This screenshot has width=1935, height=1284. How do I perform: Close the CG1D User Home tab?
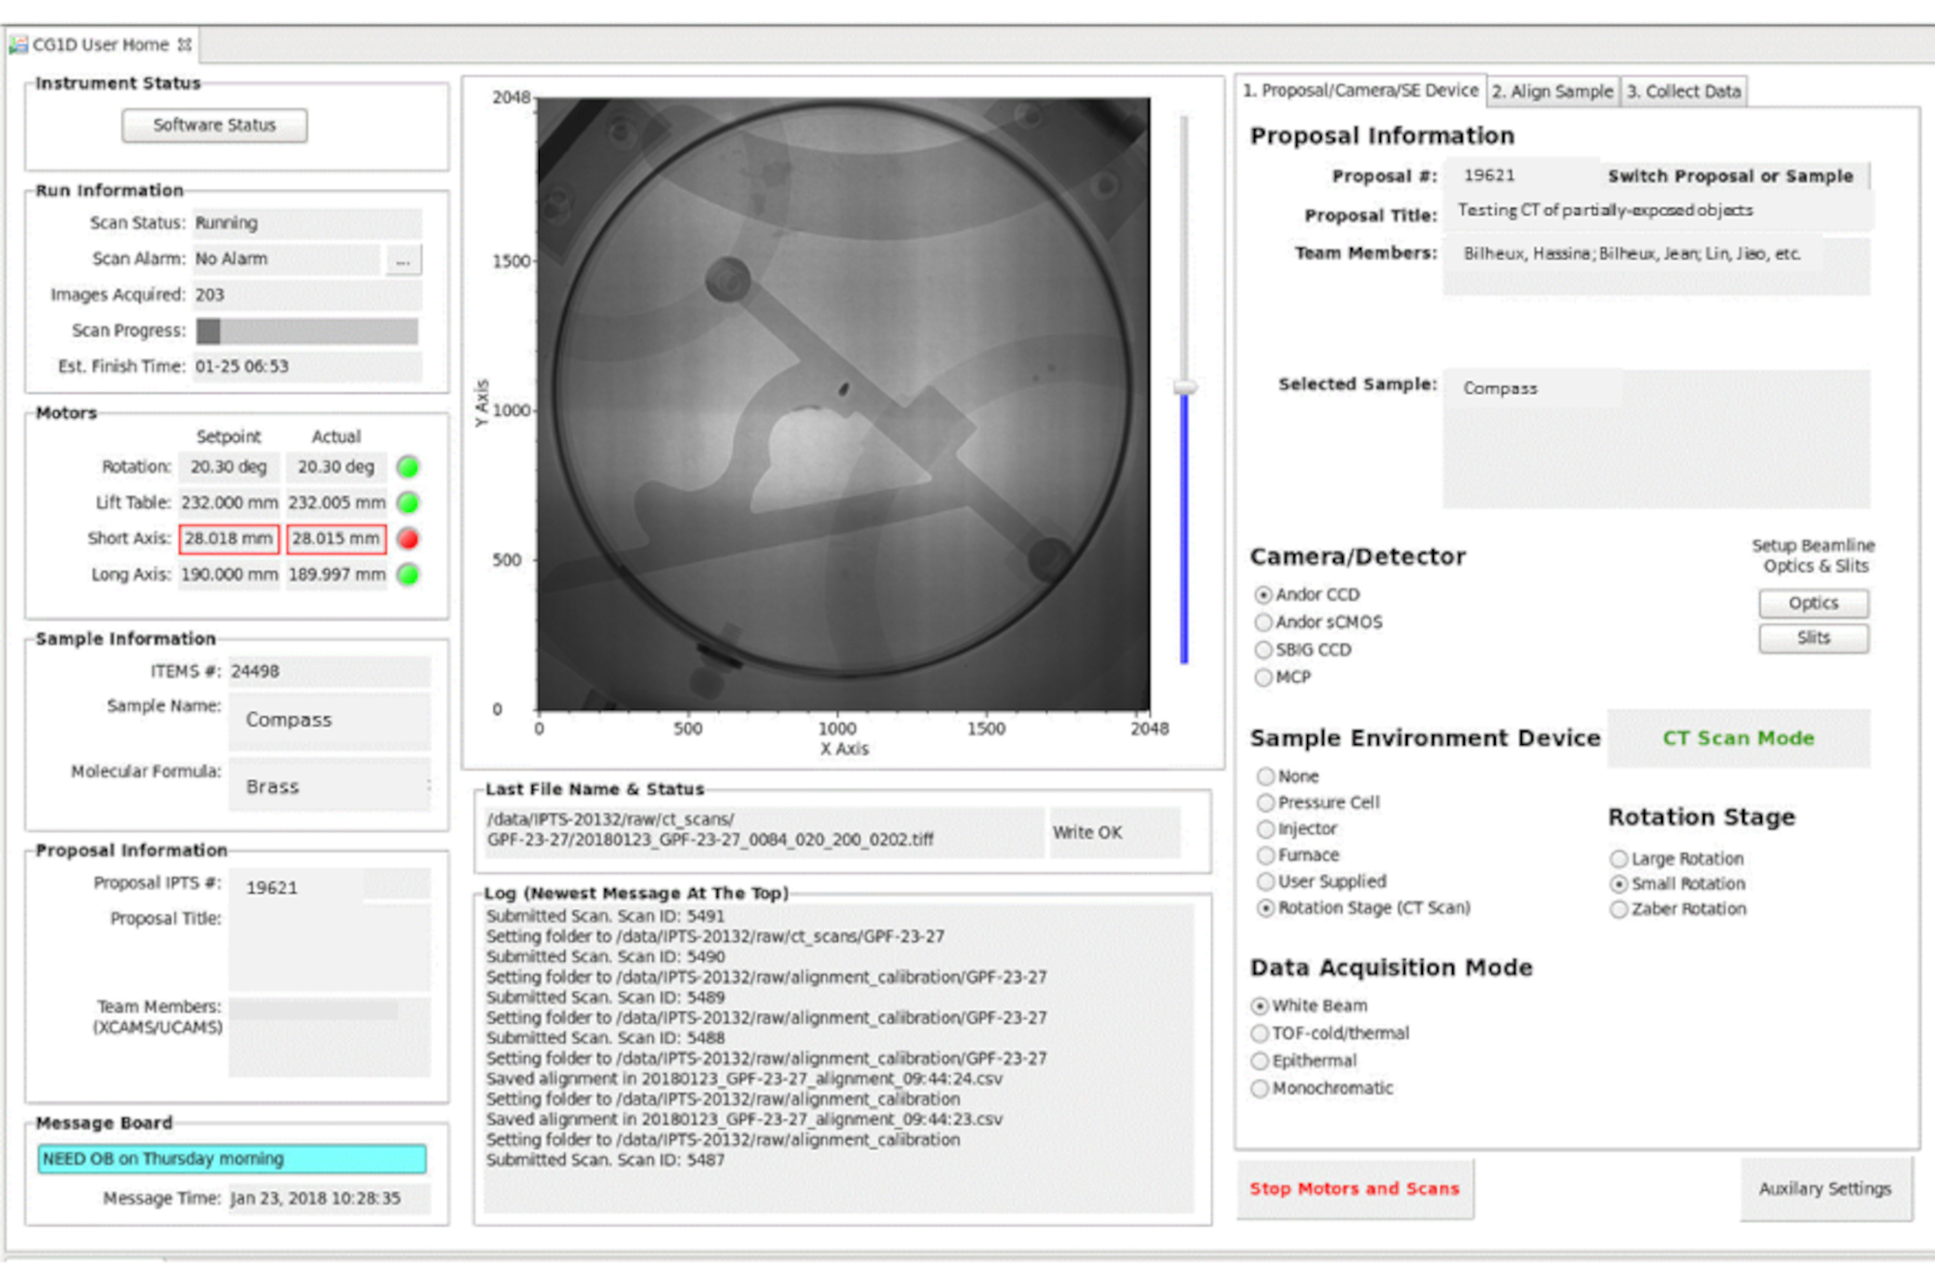click(x=185, y=45)
